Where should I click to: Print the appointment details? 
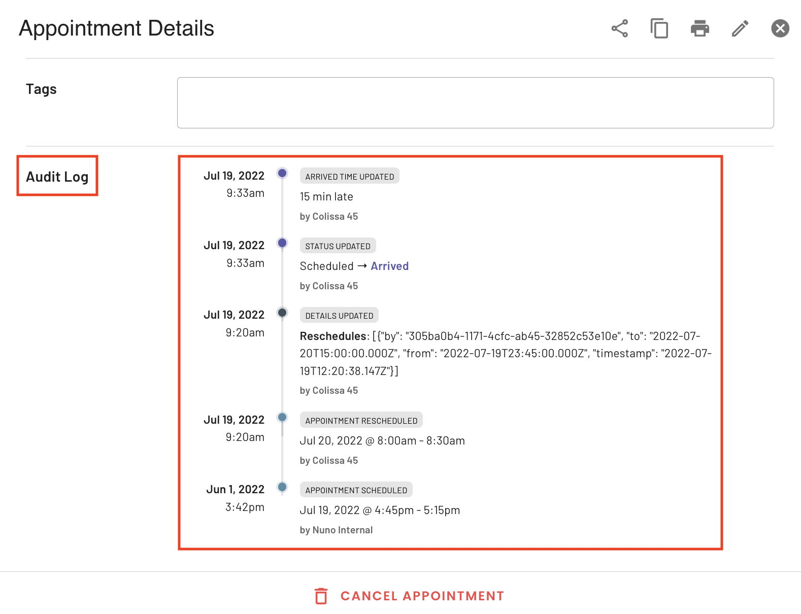700,28
